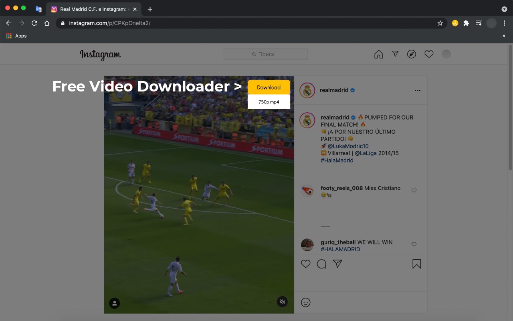Like the footy_reels_008 comment
Viewport: 513px width, 321px height.
(414, 191)
